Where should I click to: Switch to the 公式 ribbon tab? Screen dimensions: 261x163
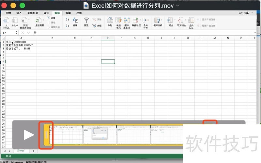pyautogui.click(x=46, y=13)
